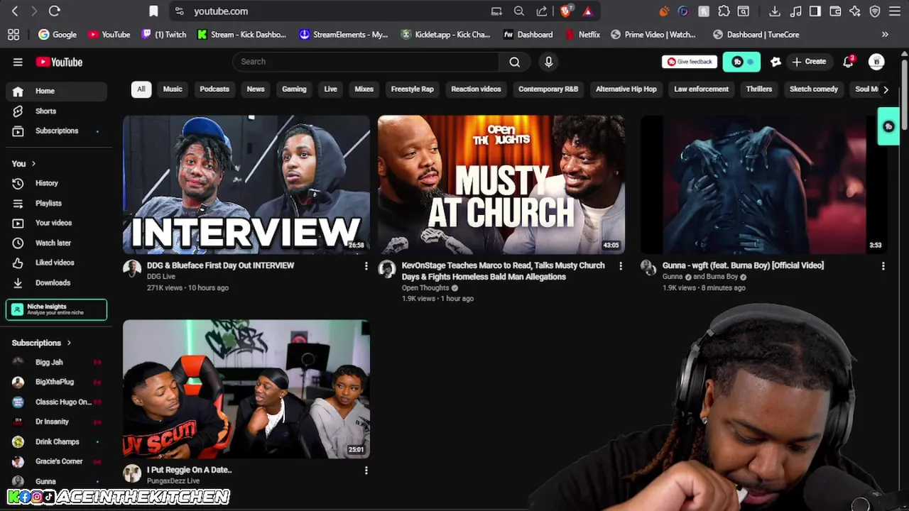Open the Brave Wallet icon

pyautogui.click(x=835, y=11)
